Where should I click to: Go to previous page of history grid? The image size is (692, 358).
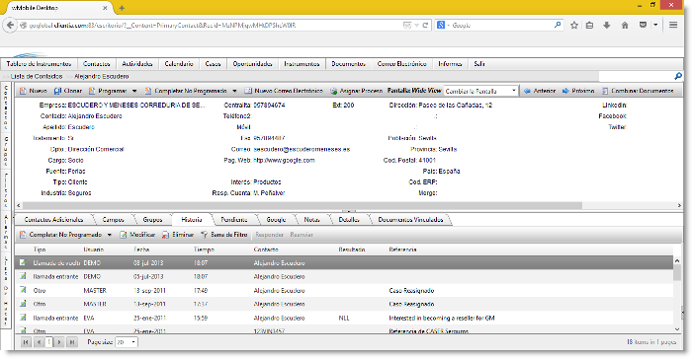click(39, 341)
